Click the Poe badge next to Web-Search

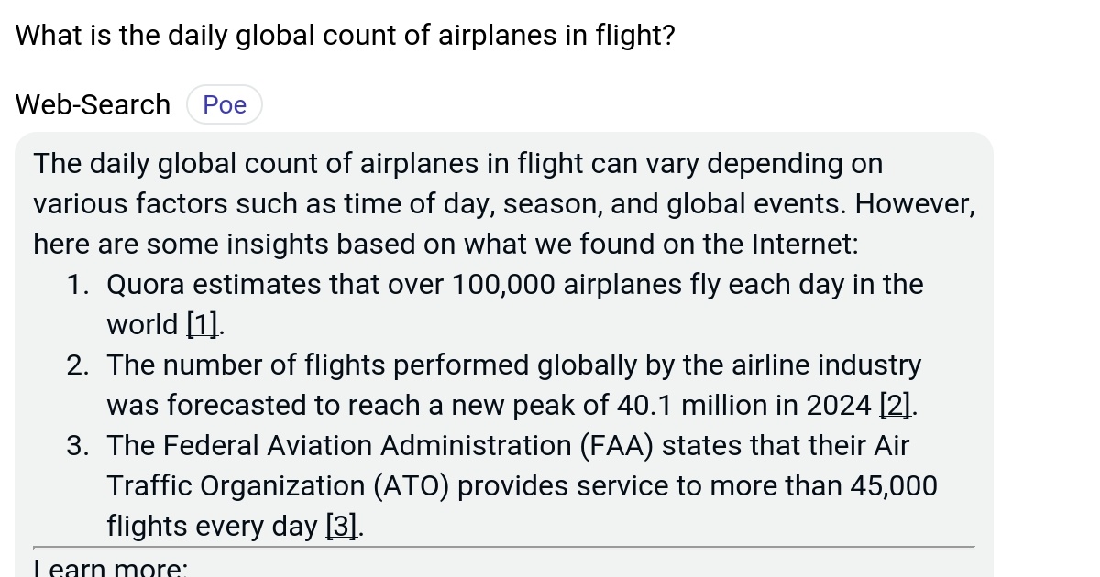point(224,104)
